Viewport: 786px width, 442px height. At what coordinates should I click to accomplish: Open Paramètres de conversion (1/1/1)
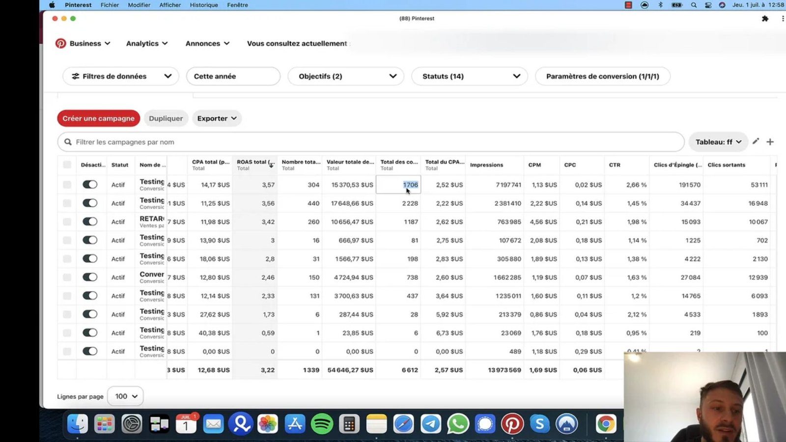603,76
